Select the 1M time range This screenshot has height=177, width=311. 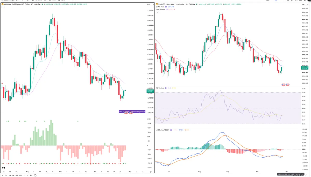click(10, 175)
